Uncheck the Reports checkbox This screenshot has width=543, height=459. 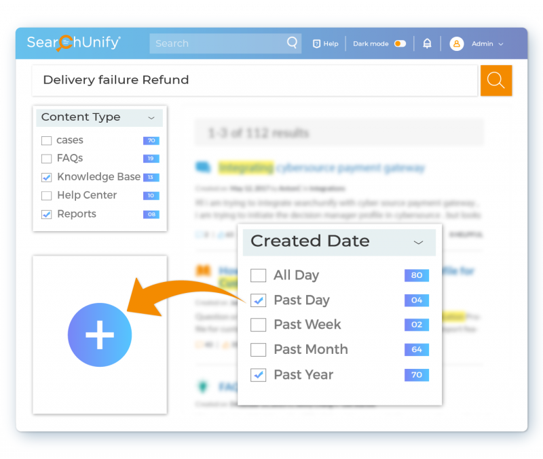46,214
